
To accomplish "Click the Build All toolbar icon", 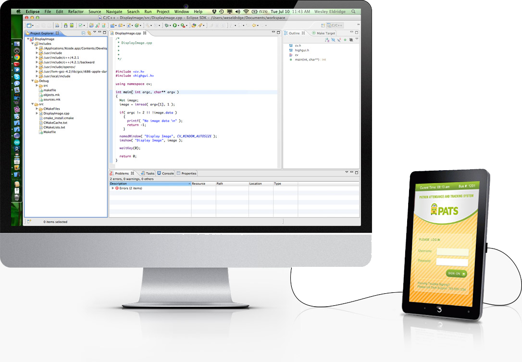I will coord(57,25).
